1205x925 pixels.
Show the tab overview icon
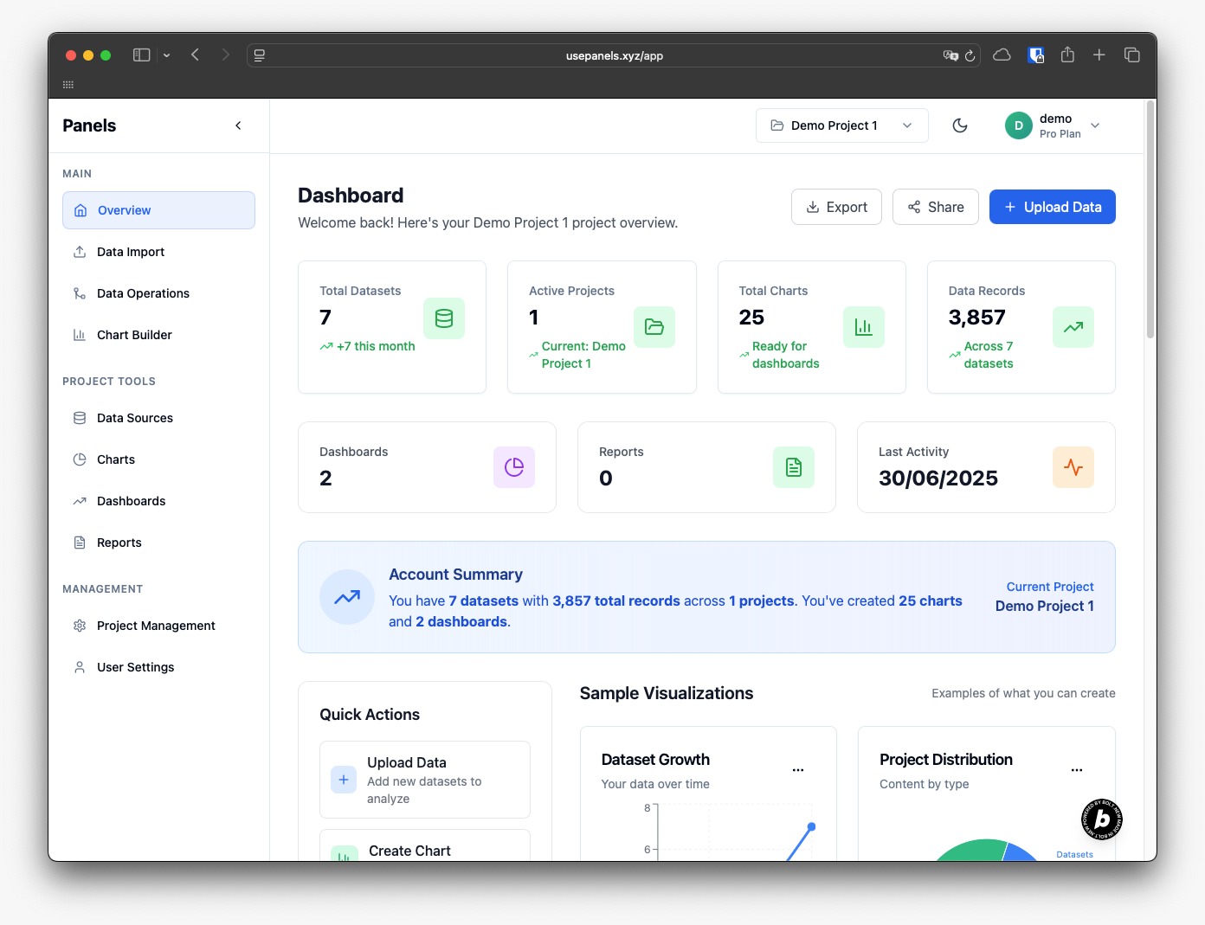click(x=1131, y=55)
